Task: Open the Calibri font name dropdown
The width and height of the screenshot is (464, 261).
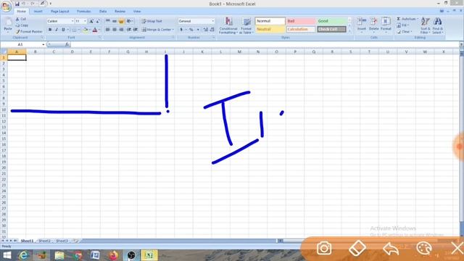Action: pyautogui.click(x=72, y=21)
